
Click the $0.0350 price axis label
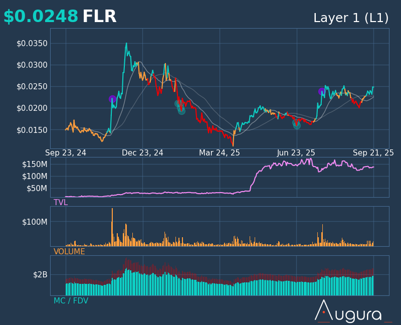point(32,44)
